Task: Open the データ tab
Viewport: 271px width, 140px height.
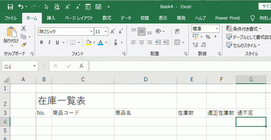Action: [126, 18]
